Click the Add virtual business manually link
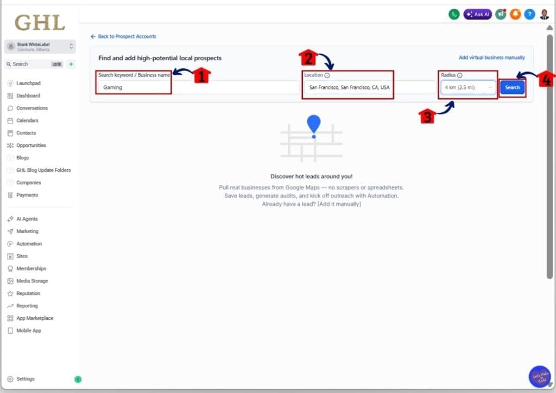 491,57
